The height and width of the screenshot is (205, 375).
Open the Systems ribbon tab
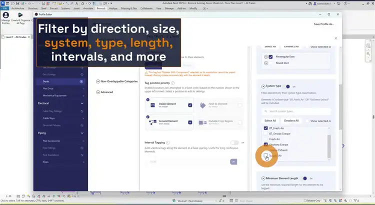[65, 8]
